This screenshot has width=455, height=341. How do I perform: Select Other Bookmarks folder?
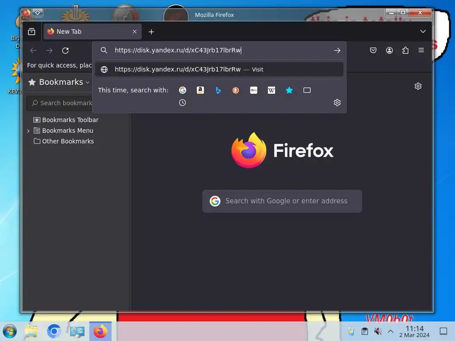(x=64, y=141)
